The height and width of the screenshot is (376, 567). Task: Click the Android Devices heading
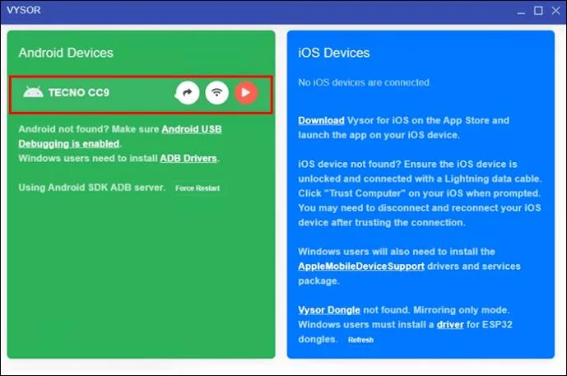[x=66, y=53]
